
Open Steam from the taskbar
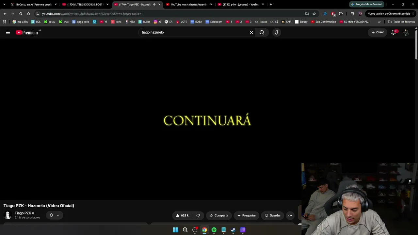point(233,230)
